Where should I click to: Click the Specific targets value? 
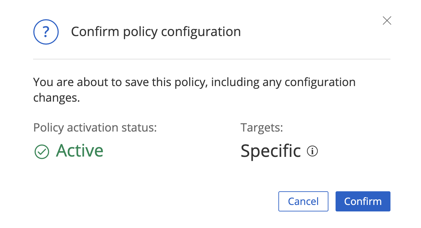(x=271, y=151)
